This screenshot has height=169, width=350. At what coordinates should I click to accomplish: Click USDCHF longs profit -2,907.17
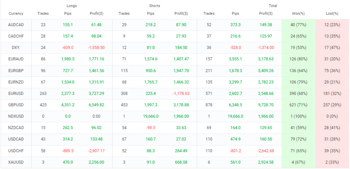tap(96, 151)
